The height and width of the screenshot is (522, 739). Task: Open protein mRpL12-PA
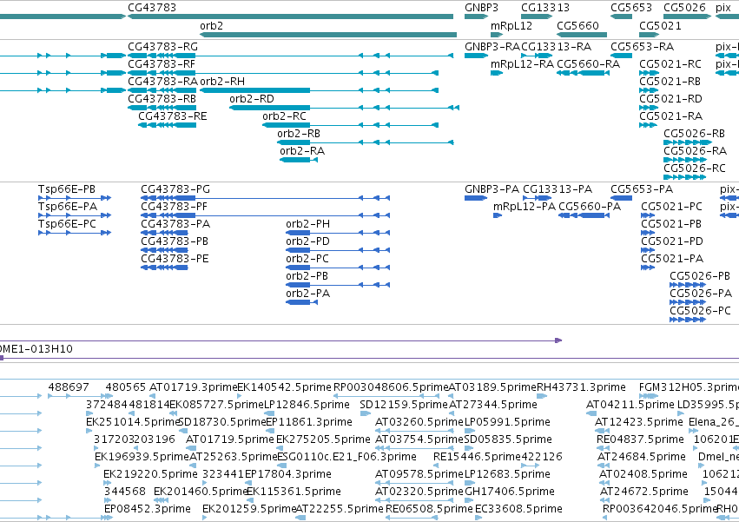525,207
